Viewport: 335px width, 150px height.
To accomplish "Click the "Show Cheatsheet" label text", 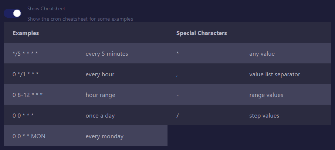I will tap(46, 8).
